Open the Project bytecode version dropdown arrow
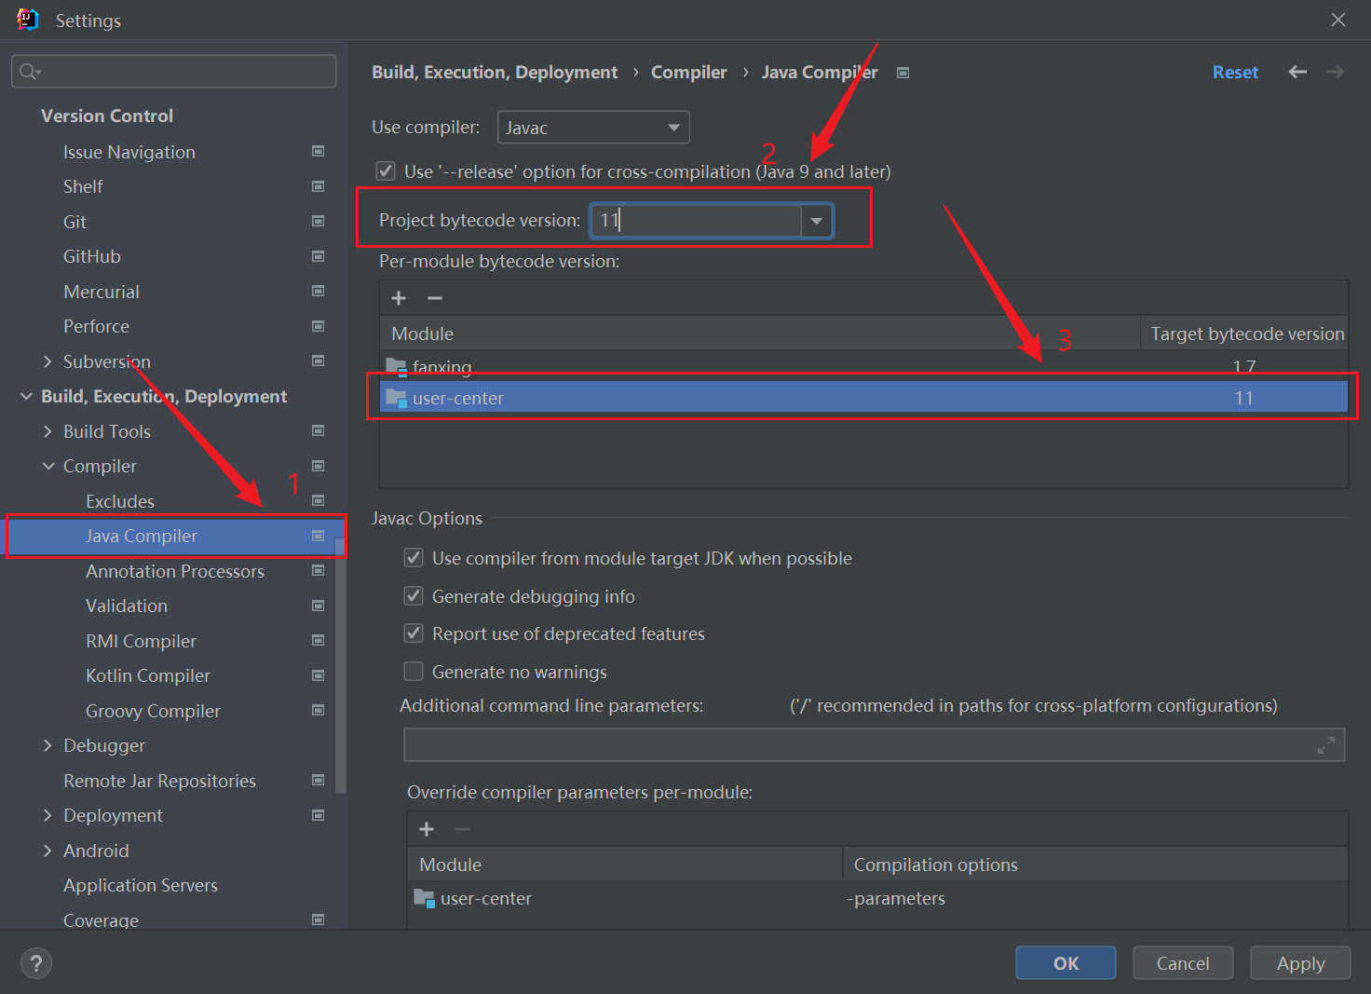This screenshot has width=1371, height=994. (x=816, y=221)
